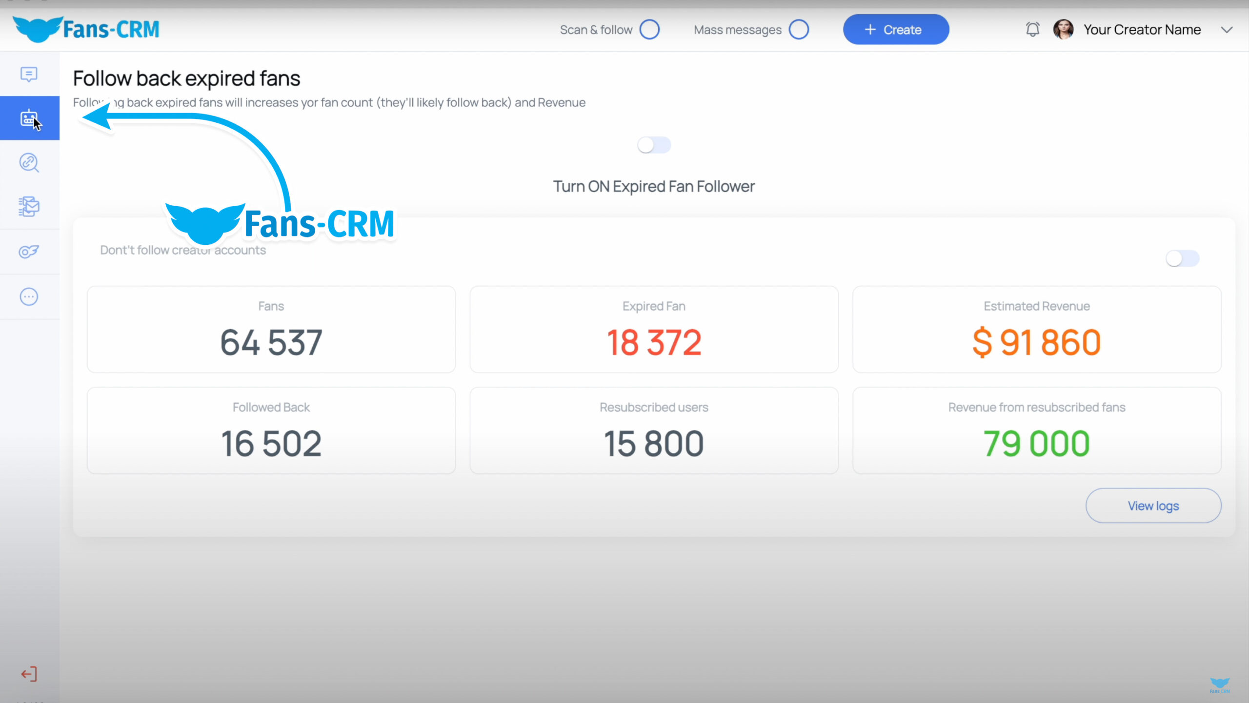This screenshot has height=703, width=1249.
Task: Turn on Expired Fan Follower switch
Action: [654, 145]
